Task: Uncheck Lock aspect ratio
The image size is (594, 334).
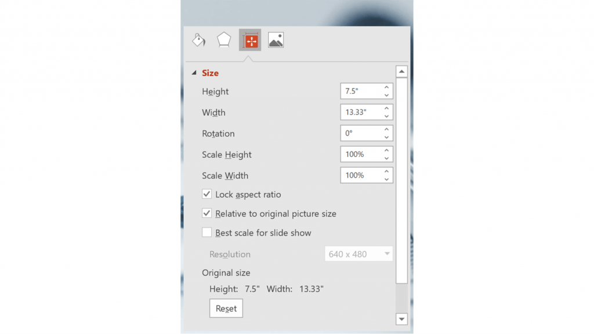Action: (x=207, y=194)
